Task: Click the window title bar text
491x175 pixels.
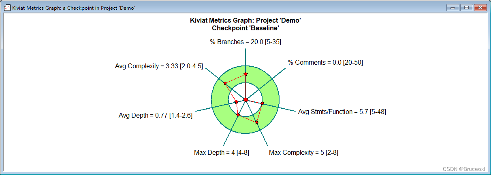Action: click(x=74, y=8)
